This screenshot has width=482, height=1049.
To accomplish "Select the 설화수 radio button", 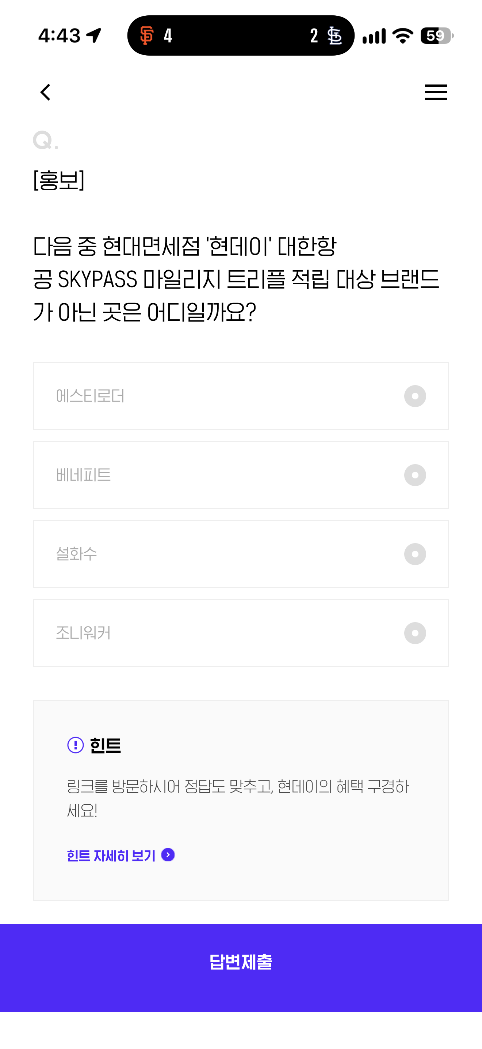I will pos(415,554).
